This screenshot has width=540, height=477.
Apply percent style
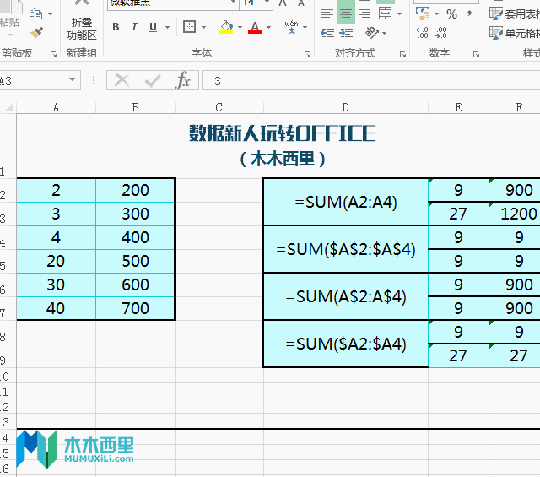(x=451, y=14)
